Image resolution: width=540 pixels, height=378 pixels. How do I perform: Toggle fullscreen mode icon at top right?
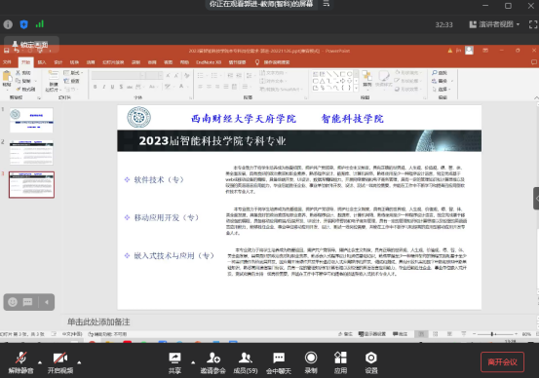(x=533, y=24)
